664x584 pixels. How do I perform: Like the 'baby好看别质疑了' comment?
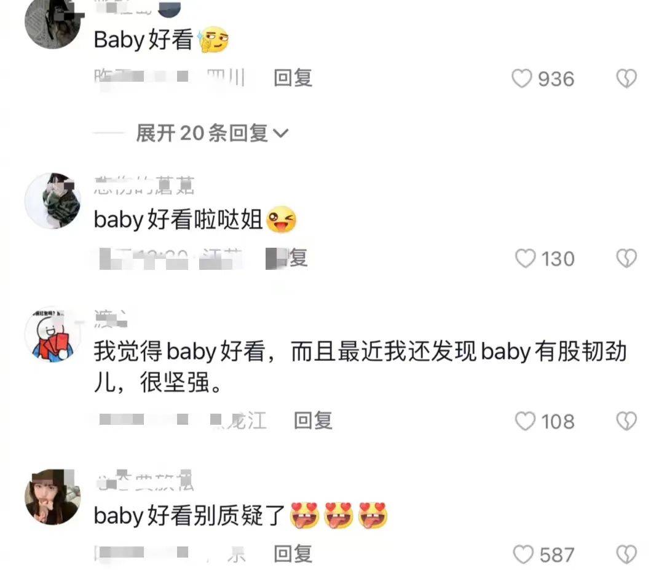point(523,554)
